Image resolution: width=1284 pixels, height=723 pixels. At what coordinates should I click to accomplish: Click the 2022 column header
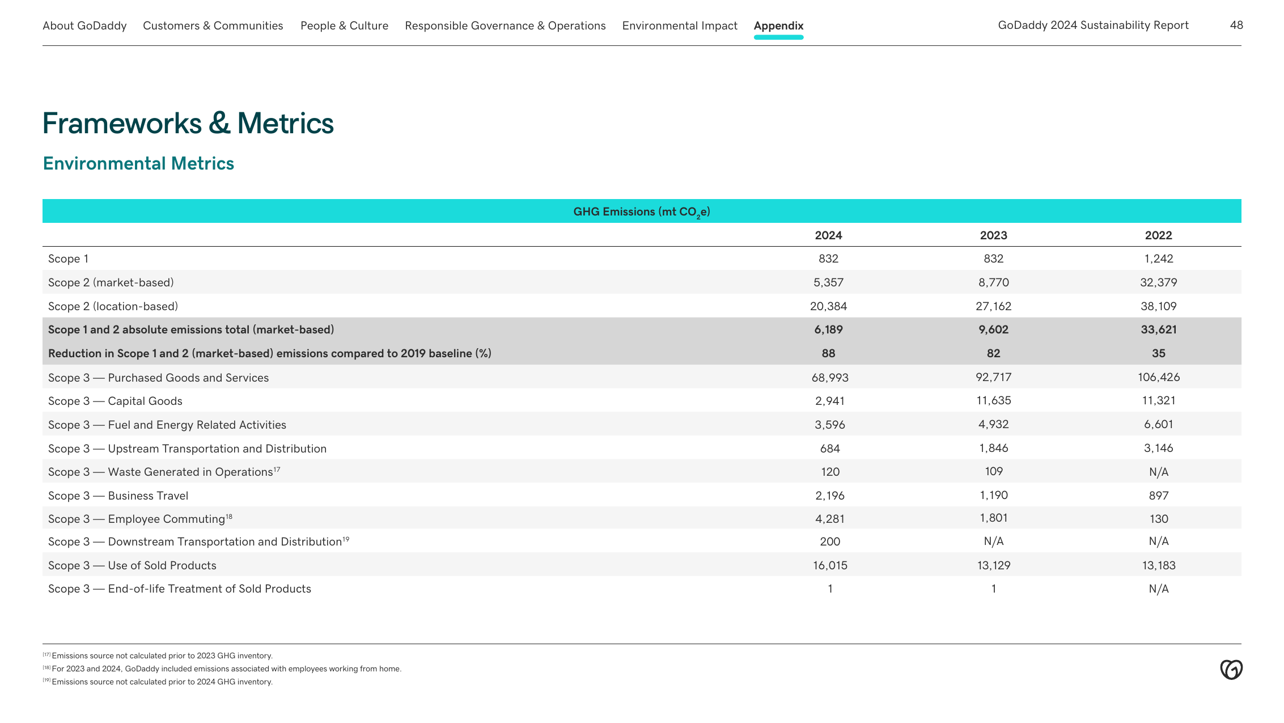[1158, 235]
